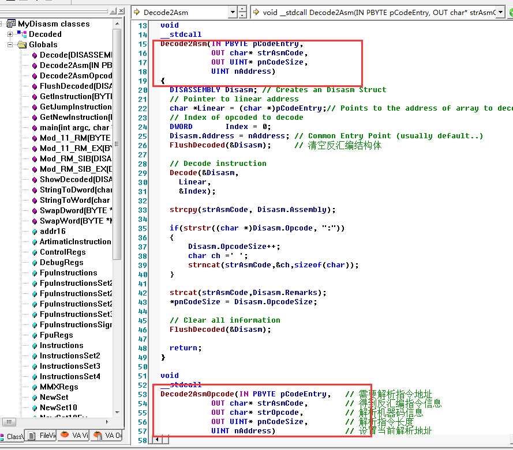Click the function icon beside ShowDecoded
The image size is (513, 450).
click(x=35, y=180)
